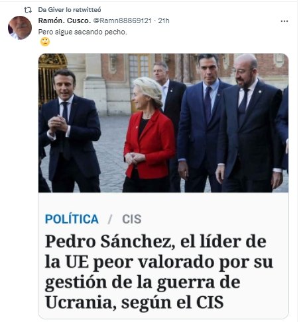
Task: Open the three-dot more options menu
Action: point(284,21)
